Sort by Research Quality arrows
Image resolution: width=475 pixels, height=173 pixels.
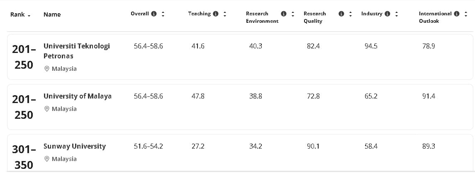[351, 14]
